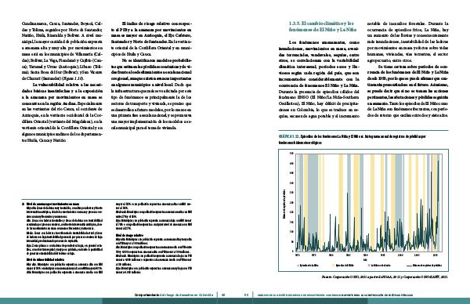Click the horizontal axis label below the years
This screenshot has height=304, width=470.
click(365, 259)
